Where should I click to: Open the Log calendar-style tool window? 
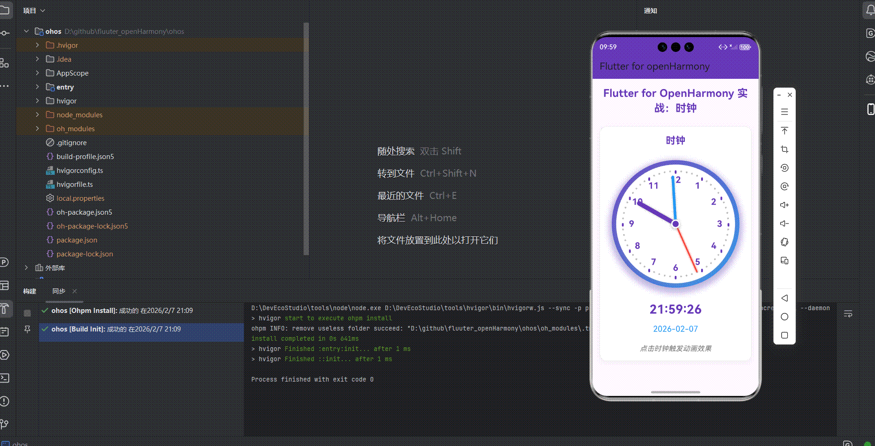(x=5, y=331)
